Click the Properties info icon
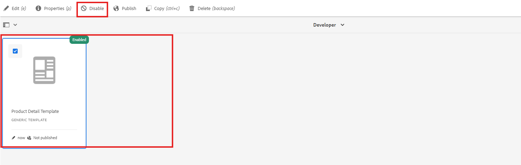This screenshot has height=165, width=521. click(39, 8)
